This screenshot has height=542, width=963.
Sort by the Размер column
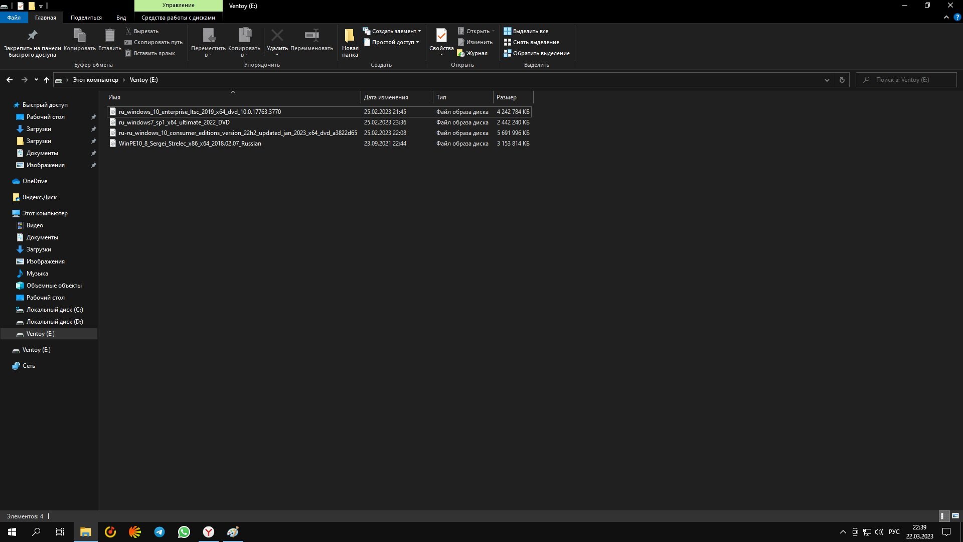click(x=513, y=97)
